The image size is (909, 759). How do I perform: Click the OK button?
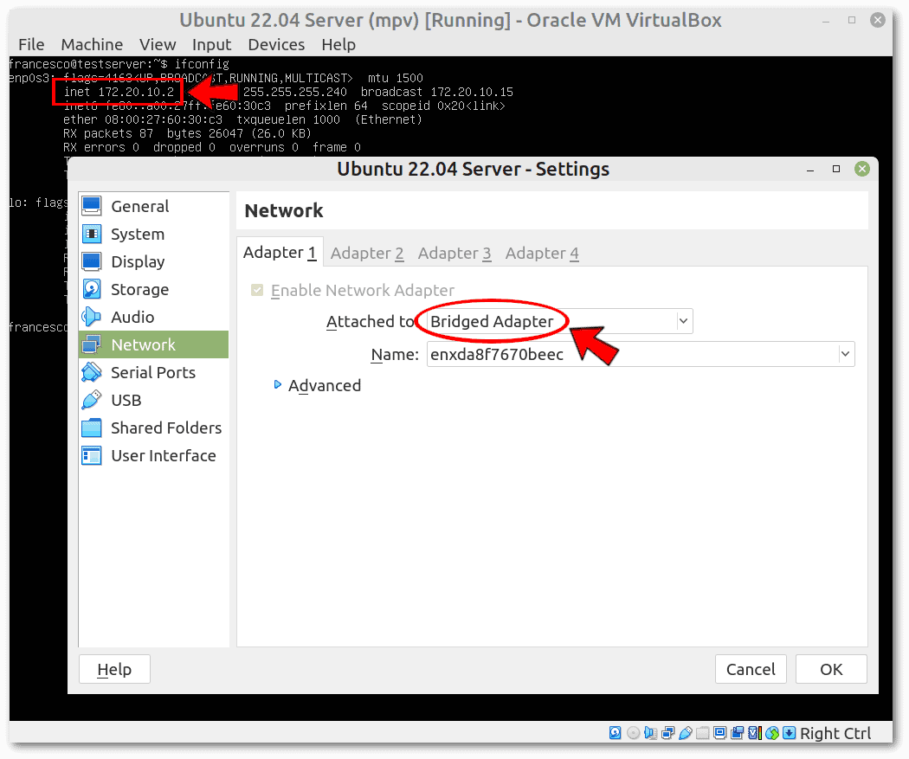pyautogui.click(x=831, y=669)
